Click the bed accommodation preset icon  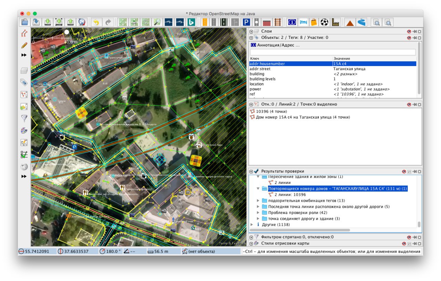(x=303, y=22)
